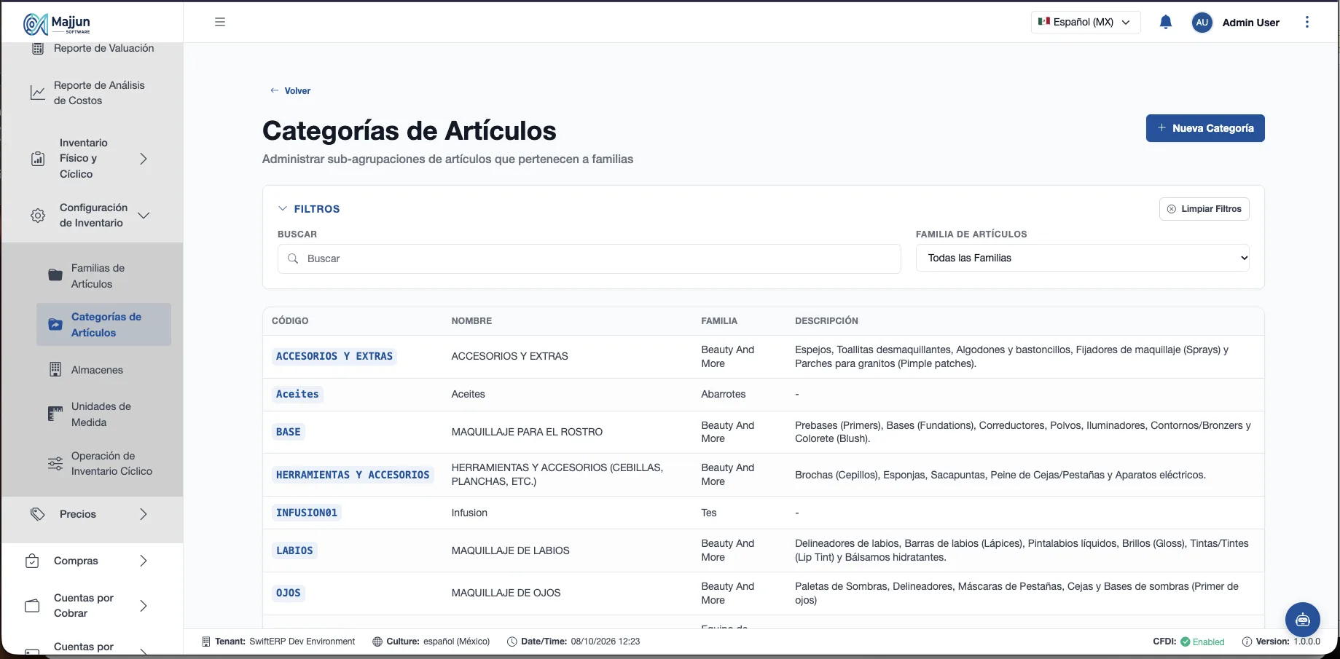Open the Aceites category code
Image resolution: width=1340 pixels, height=659 pixels.
(297, 394)
